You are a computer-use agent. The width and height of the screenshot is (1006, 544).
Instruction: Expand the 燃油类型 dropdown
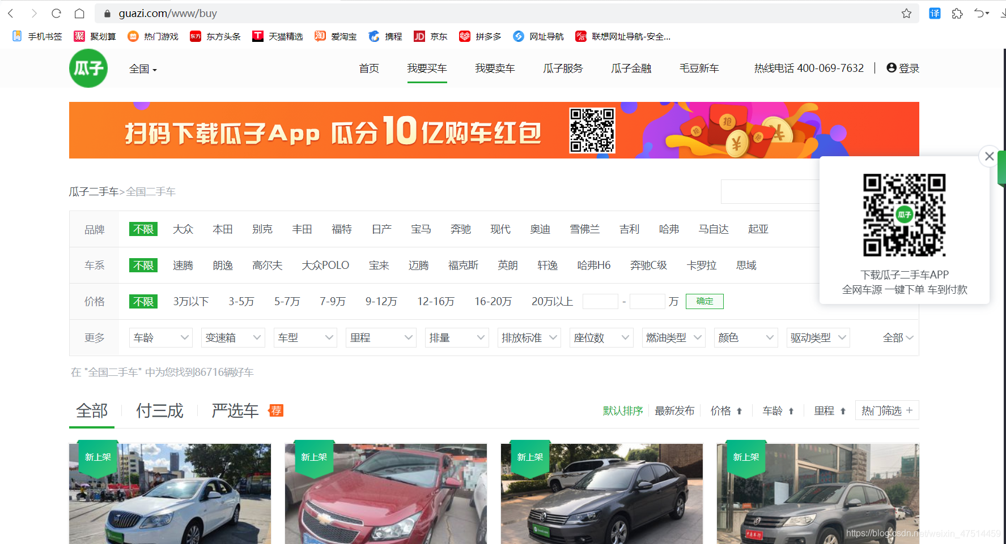674,338
